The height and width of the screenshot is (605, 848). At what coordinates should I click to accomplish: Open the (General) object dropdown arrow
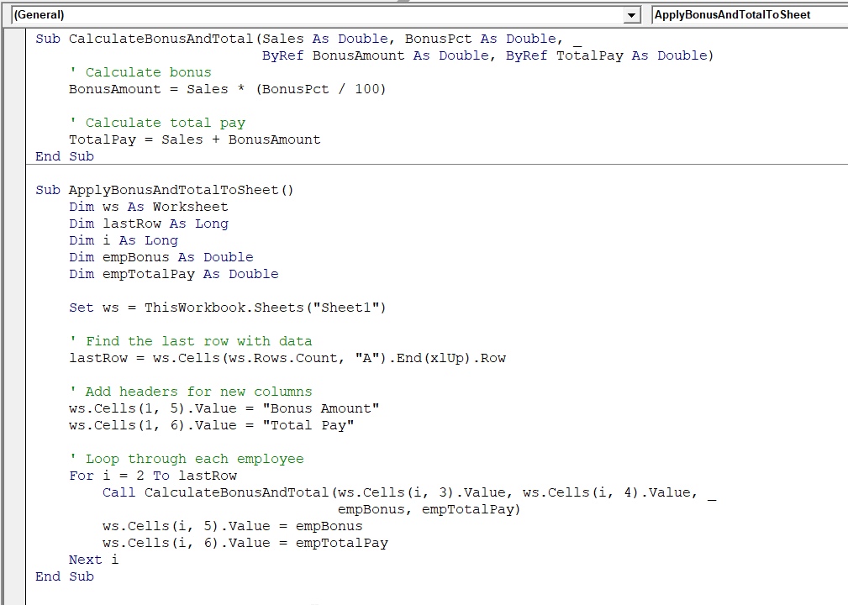pos(631,15)
